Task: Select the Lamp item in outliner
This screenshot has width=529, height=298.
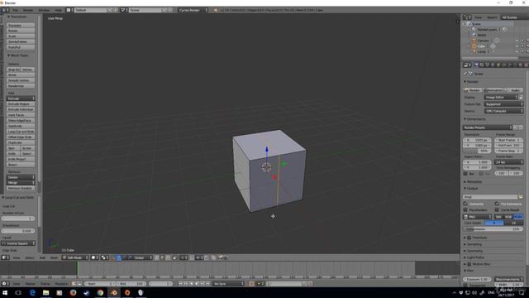Action: tap(481, 51)
